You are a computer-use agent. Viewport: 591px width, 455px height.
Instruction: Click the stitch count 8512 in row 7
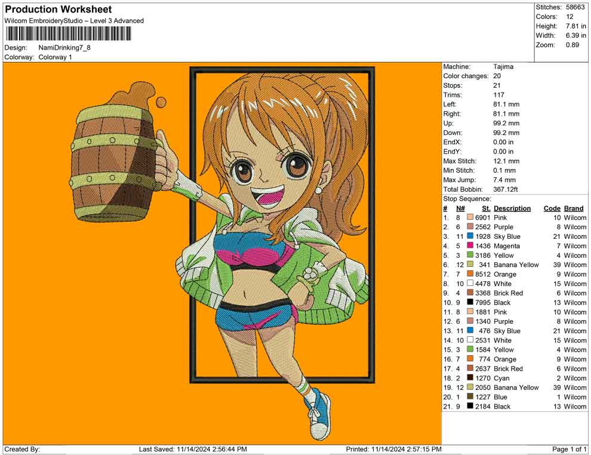(483, 274)
